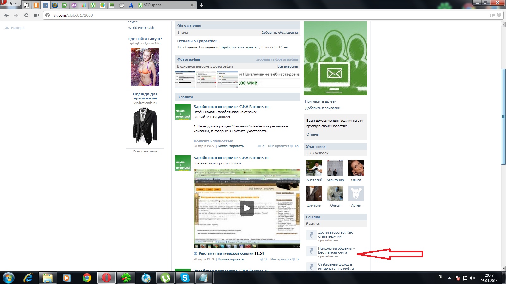
Task: Switch to the Odnoklassniki pinned tab
Action: [36, 5]
